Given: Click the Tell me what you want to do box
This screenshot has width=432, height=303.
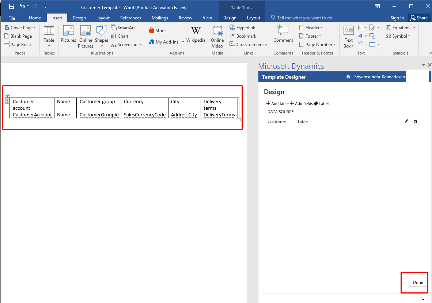Looking at the screenshot, I should [x=303, y=18].
